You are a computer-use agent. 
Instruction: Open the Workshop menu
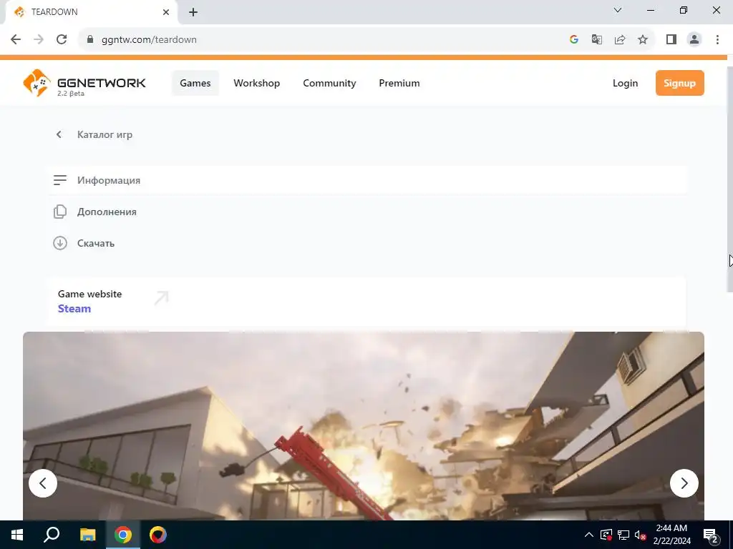257,83
